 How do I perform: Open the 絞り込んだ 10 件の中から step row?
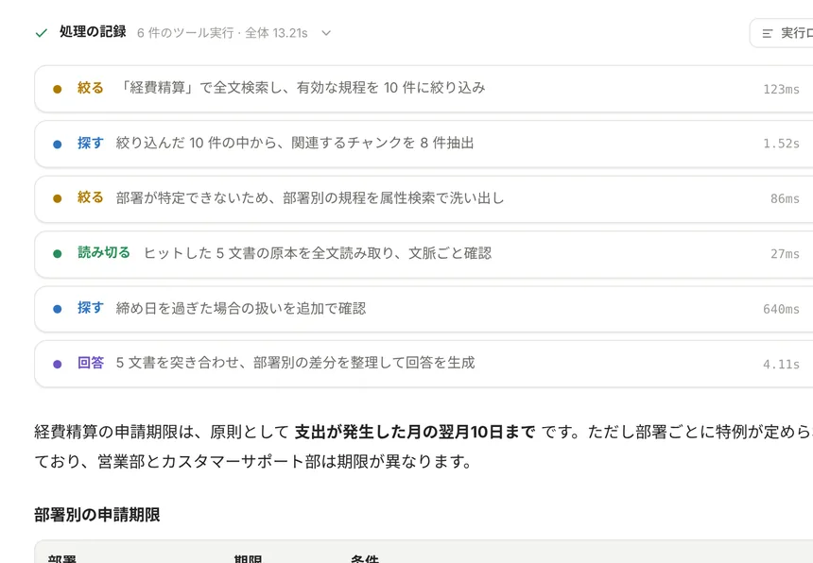424,144
